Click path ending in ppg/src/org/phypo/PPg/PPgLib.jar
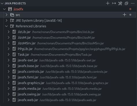The width and height of the screenshot is (137, 106). (80, 49)
